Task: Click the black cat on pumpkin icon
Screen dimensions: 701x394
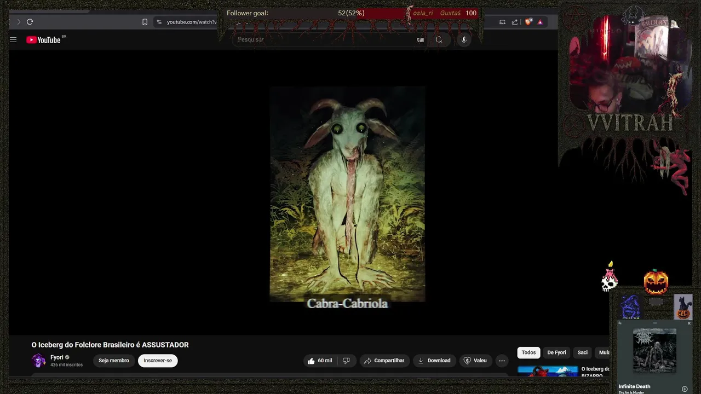Action: coord(683,307)
